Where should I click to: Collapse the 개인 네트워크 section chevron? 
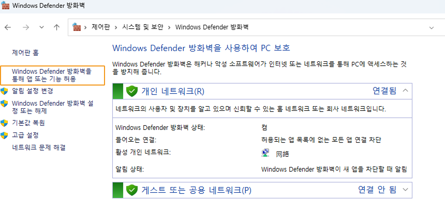coord(405,91)
